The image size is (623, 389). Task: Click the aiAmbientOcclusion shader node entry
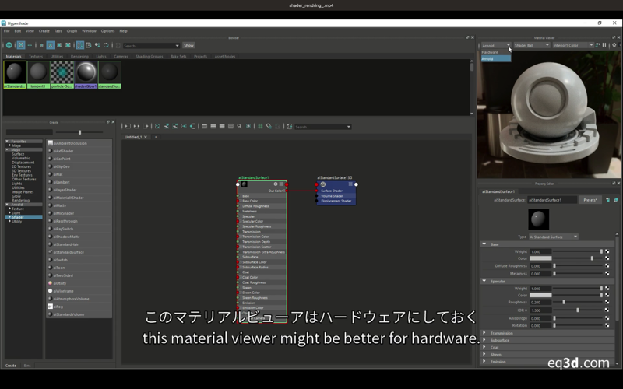pyautogui.click(x=70, y=143)
